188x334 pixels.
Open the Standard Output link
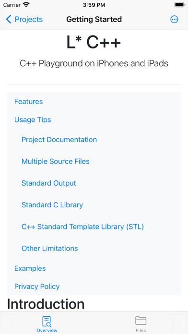pyautogui.click(x=49, y=183)
